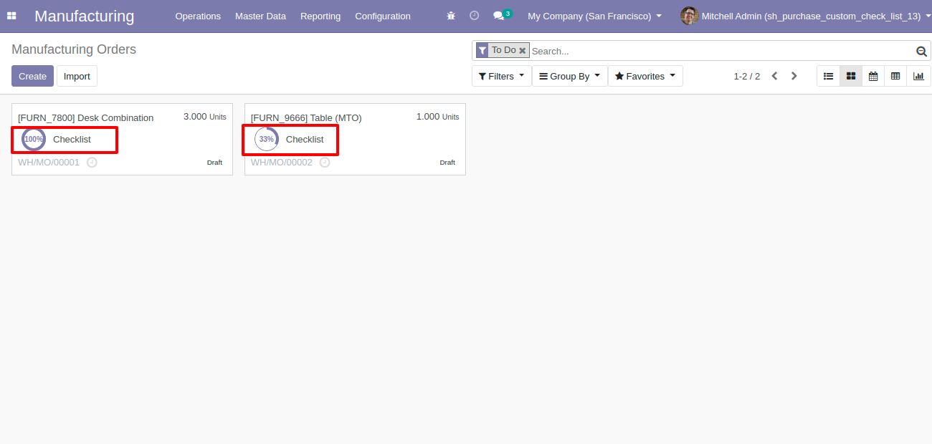The image size is (932, 444).
Task: Click the search magnifier icon
Action: [921, 51]
